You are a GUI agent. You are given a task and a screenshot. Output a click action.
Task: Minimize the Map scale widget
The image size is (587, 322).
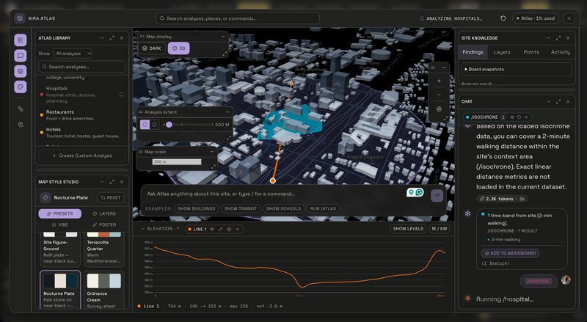pyautogui.click(x=211, y=152)
